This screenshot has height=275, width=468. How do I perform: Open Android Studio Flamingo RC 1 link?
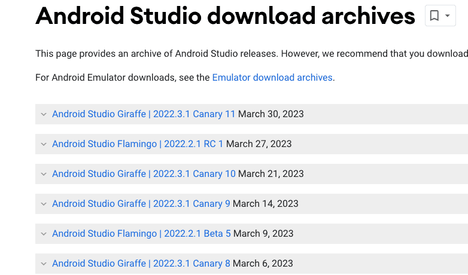point(138,144)
